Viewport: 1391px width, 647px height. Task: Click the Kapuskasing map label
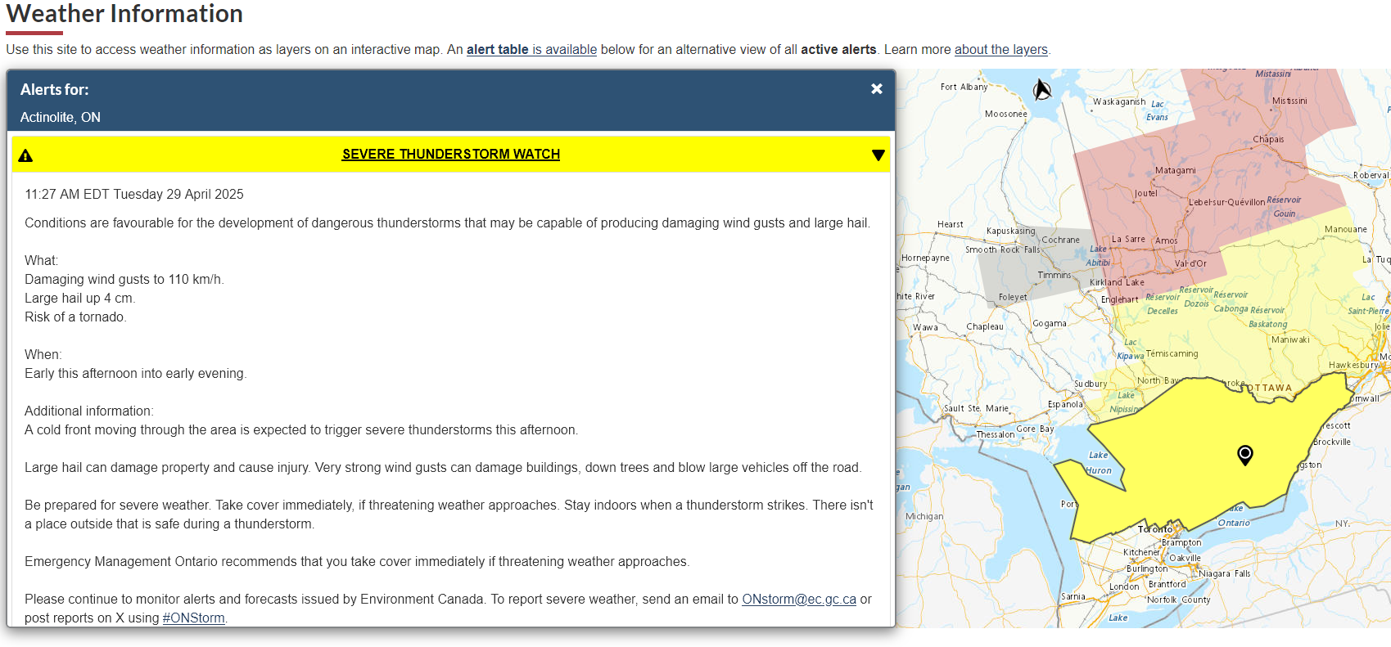click(1010, 231)
